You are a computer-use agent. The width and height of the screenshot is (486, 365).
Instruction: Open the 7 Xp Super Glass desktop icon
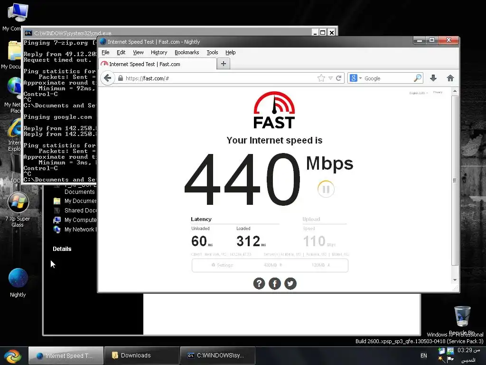(18, 210)
